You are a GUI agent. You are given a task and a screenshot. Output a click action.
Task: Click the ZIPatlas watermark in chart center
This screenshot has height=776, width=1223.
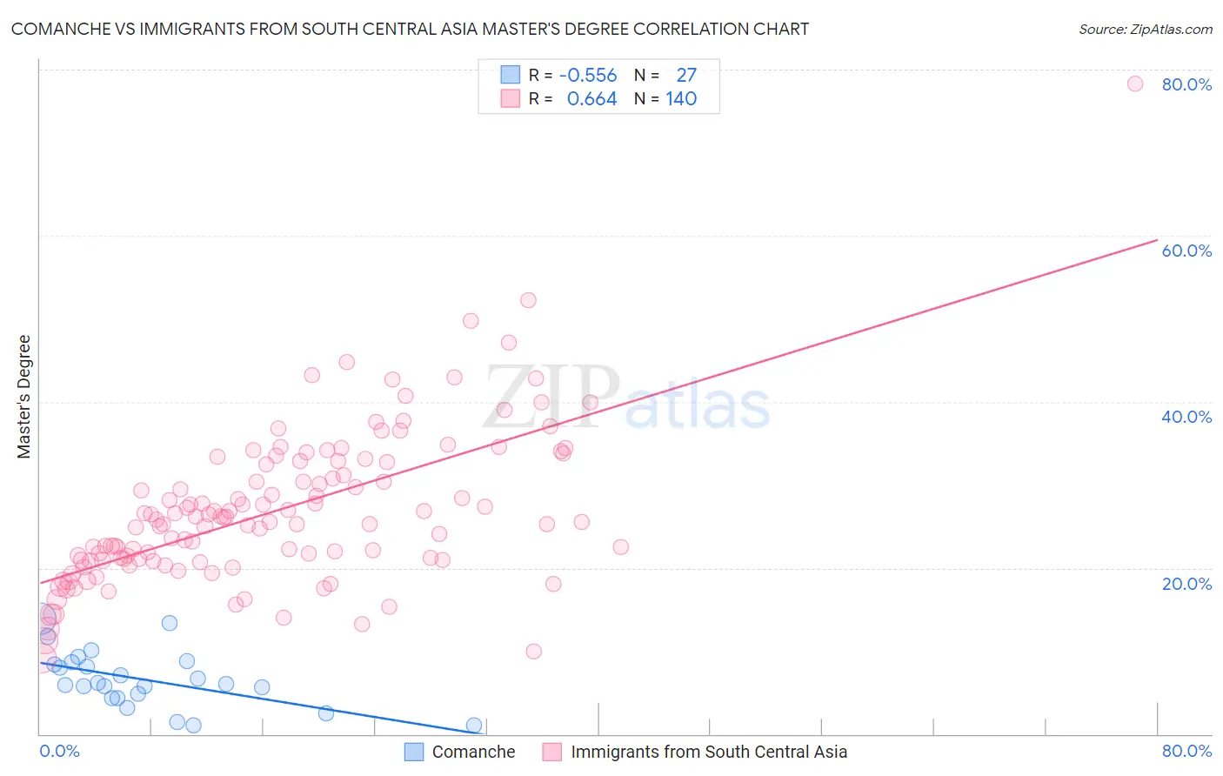[626, 398]
